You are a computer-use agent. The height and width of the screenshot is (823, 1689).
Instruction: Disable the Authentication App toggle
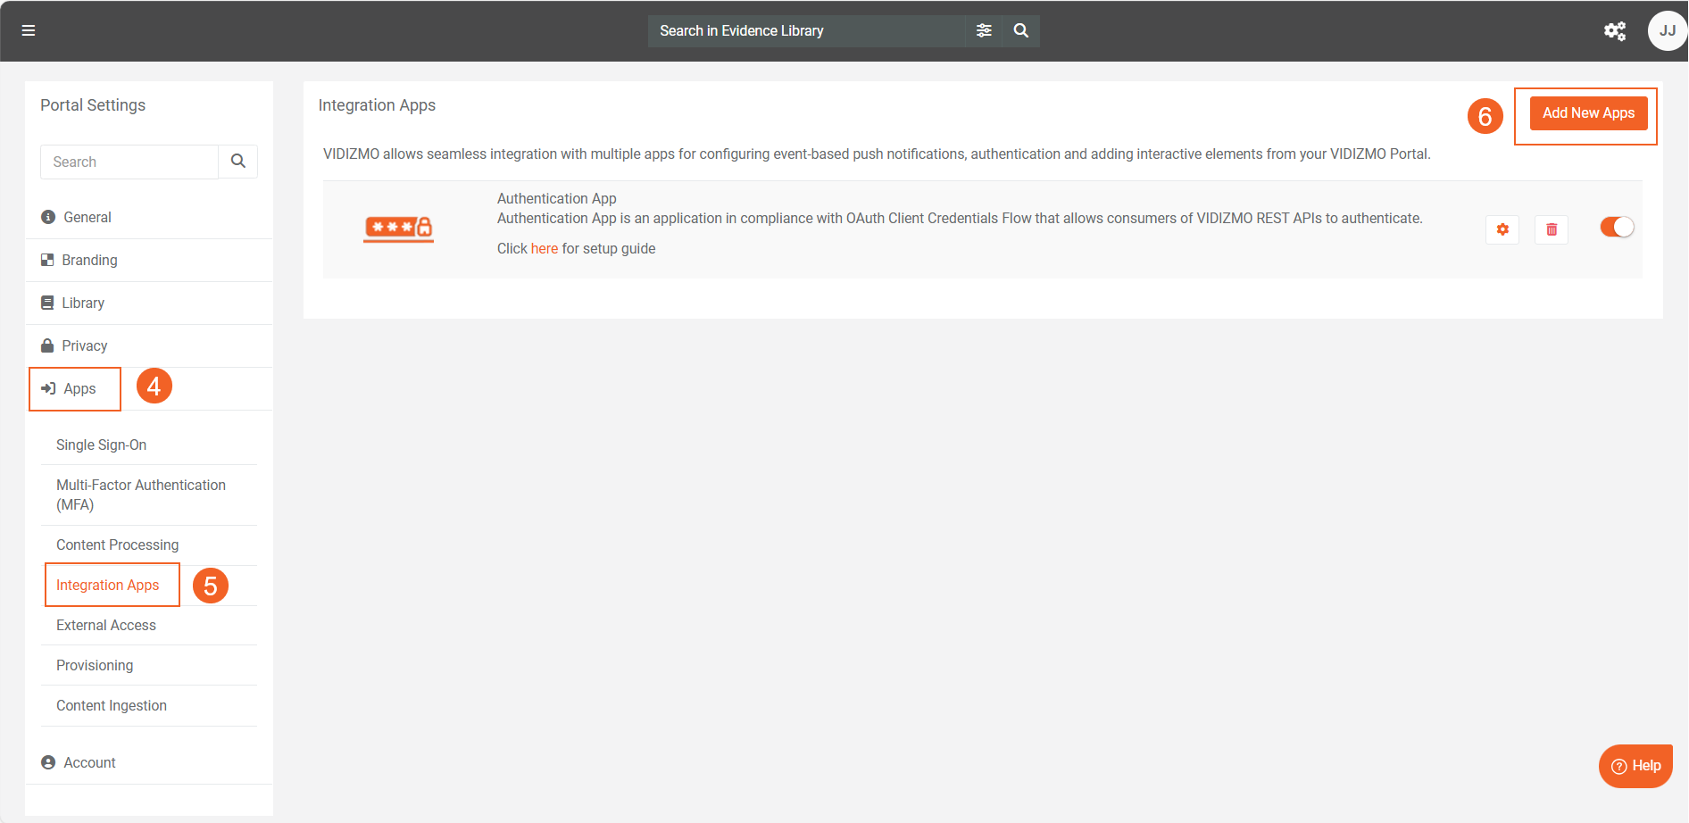[x=1617, y=228]
